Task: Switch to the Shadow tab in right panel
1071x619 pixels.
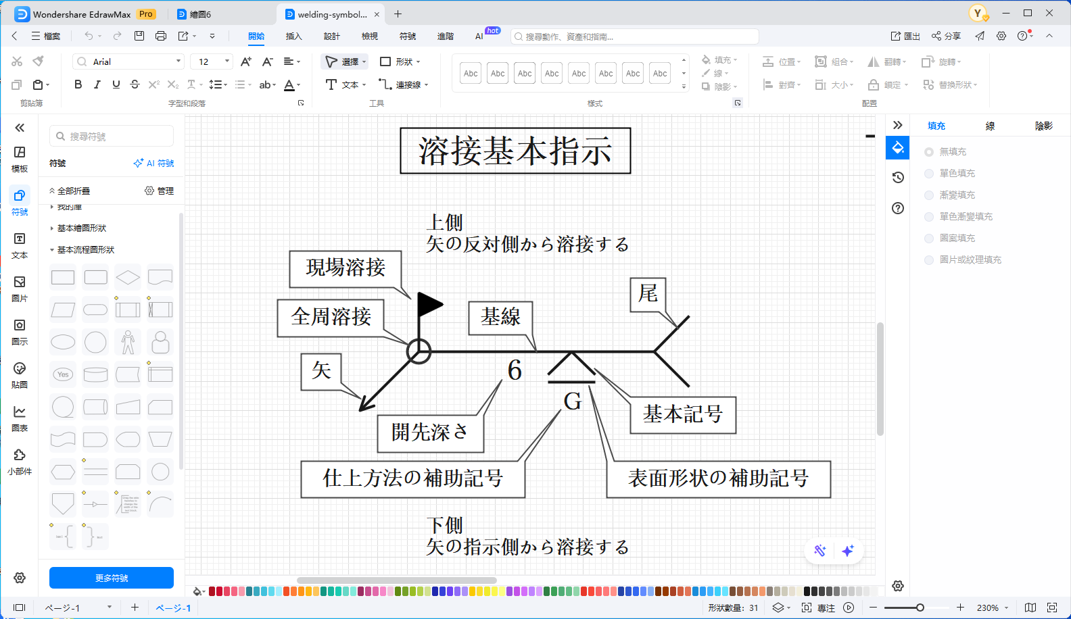Action: [x=1043, y=126]
